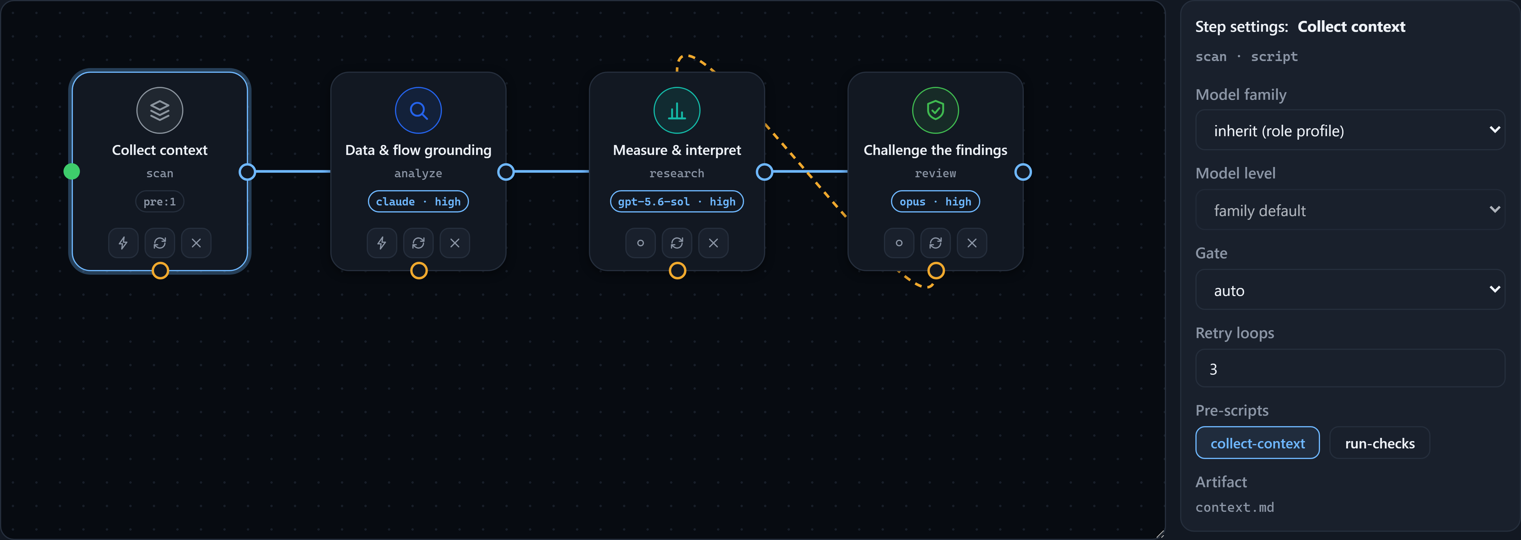The image size is (1521, 540).
Task: Click the 'analyze' role label
Action: point(418,173)
